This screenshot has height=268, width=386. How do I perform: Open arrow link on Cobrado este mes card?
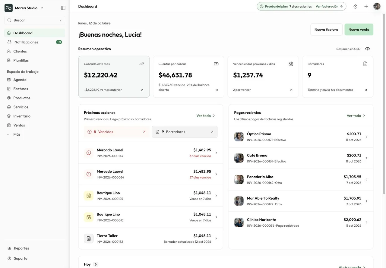point(142,90)
